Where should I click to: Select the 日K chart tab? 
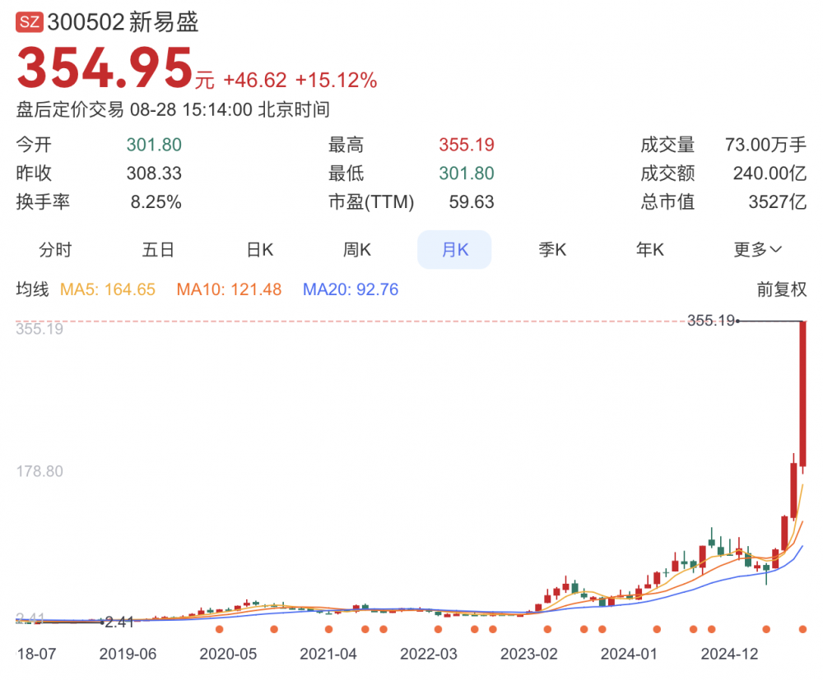click(259, 250)
